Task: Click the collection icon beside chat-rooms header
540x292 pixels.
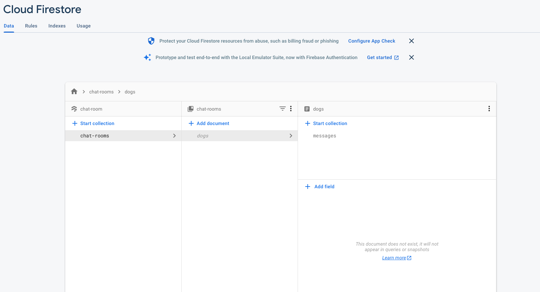Action: (191, 109)
